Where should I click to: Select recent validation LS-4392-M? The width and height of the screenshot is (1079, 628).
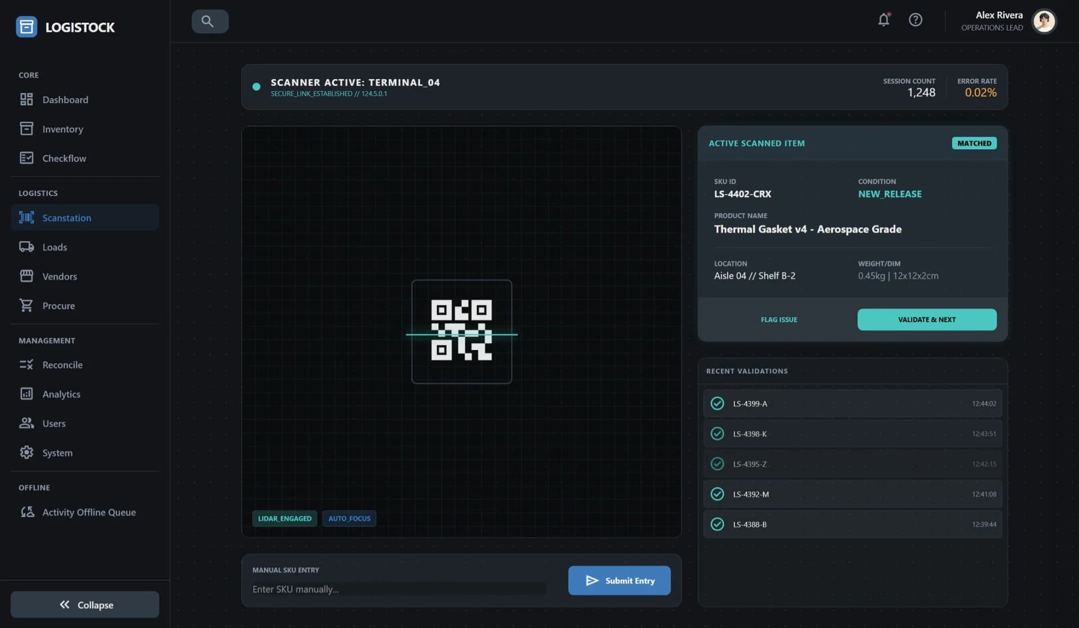pos(853,494)
